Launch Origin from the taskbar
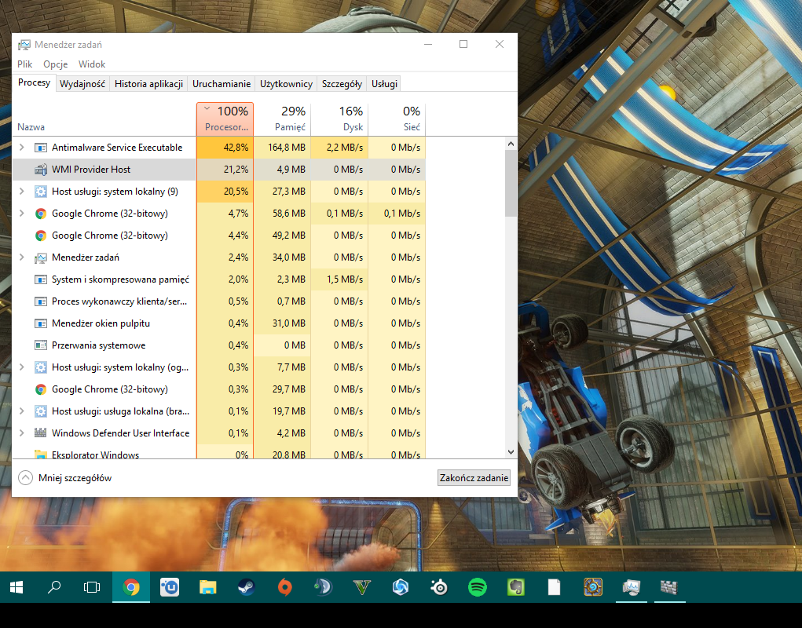 pos(285,587)
